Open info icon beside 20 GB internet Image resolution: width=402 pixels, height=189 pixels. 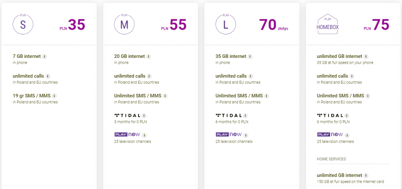(x=148, y=56)
